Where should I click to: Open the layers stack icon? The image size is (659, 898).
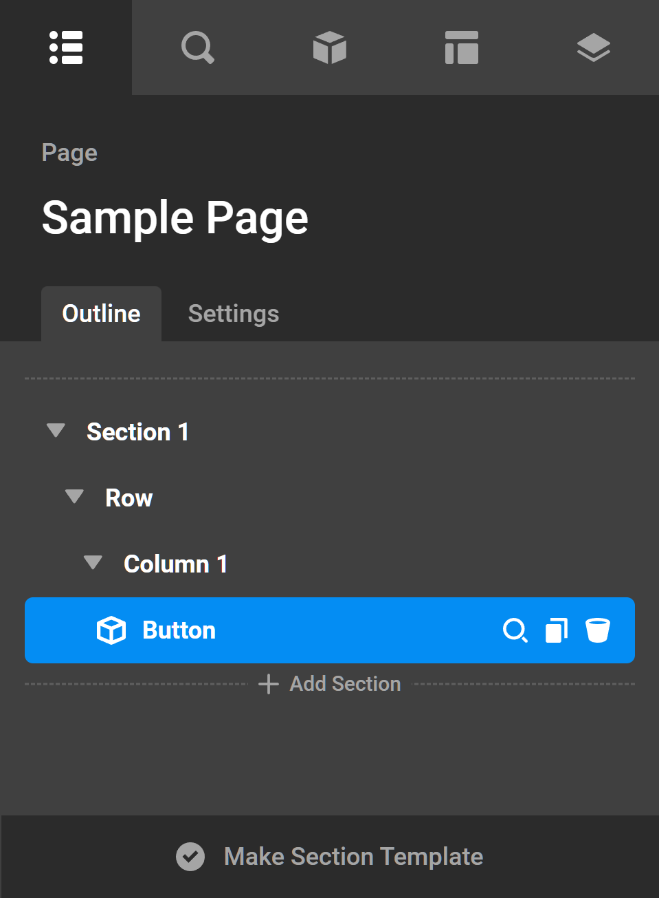pos(594,47)
